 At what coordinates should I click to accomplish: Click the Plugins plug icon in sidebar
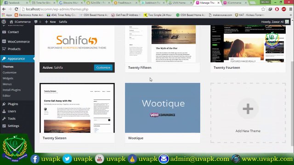point(4,104)
